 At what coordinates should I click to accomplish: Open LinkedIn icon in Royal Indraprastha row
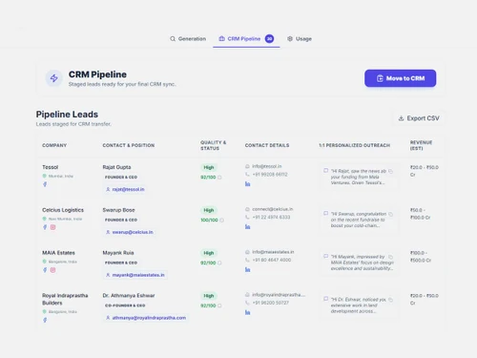pyautogui.click(x=247, y=312)
